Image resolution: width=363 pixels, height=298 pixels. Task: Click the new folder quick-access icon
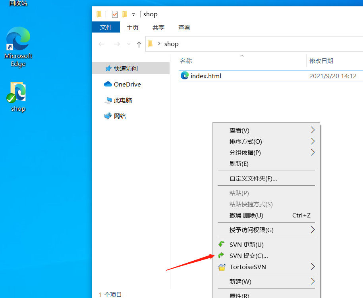(125, 14)
